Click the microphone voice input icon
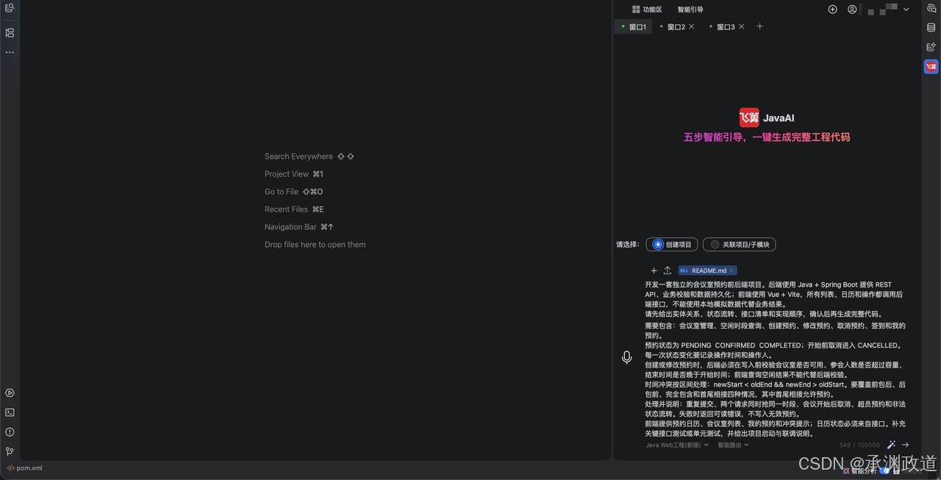The width and height of the screenshot is (941, 480). (x=627, y=357)
